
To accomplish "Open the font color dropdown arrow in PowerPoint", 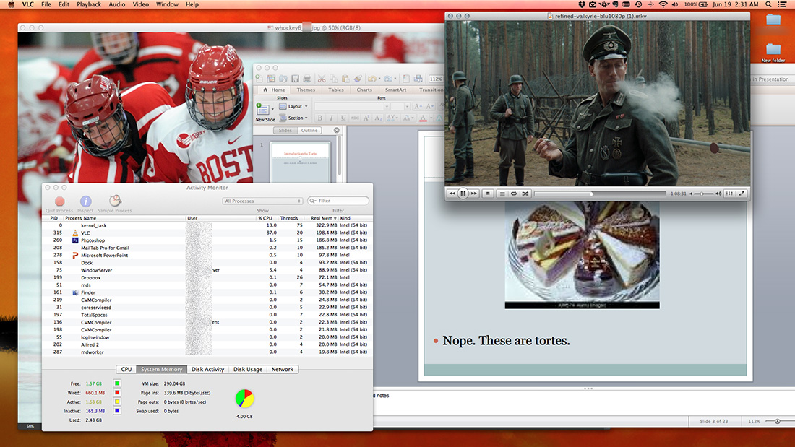I will click(x=431, y=118).
